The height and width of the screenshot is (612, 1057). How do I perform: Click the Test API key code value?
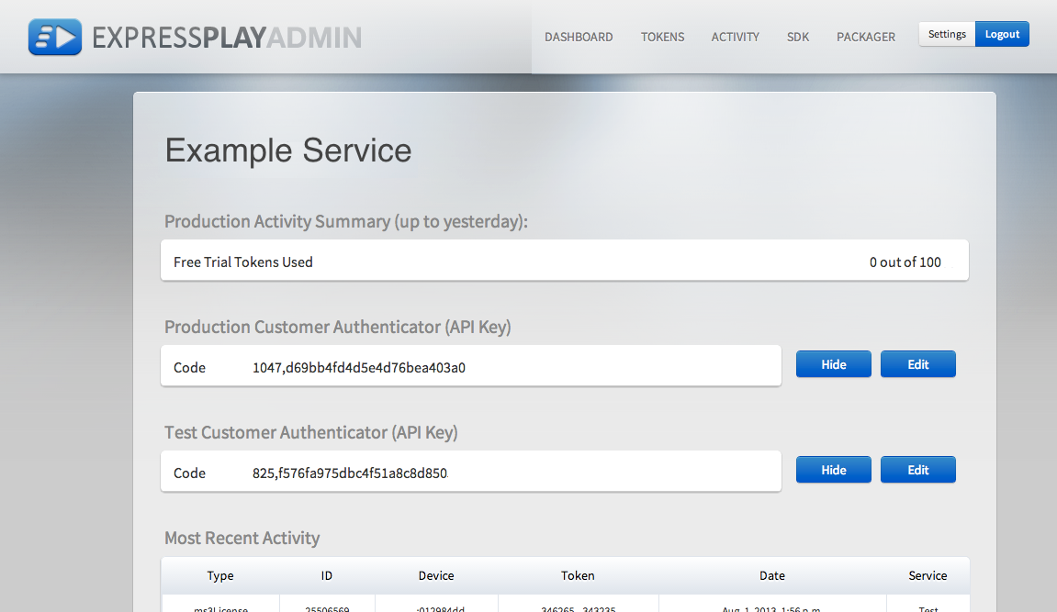click(349, 473)
